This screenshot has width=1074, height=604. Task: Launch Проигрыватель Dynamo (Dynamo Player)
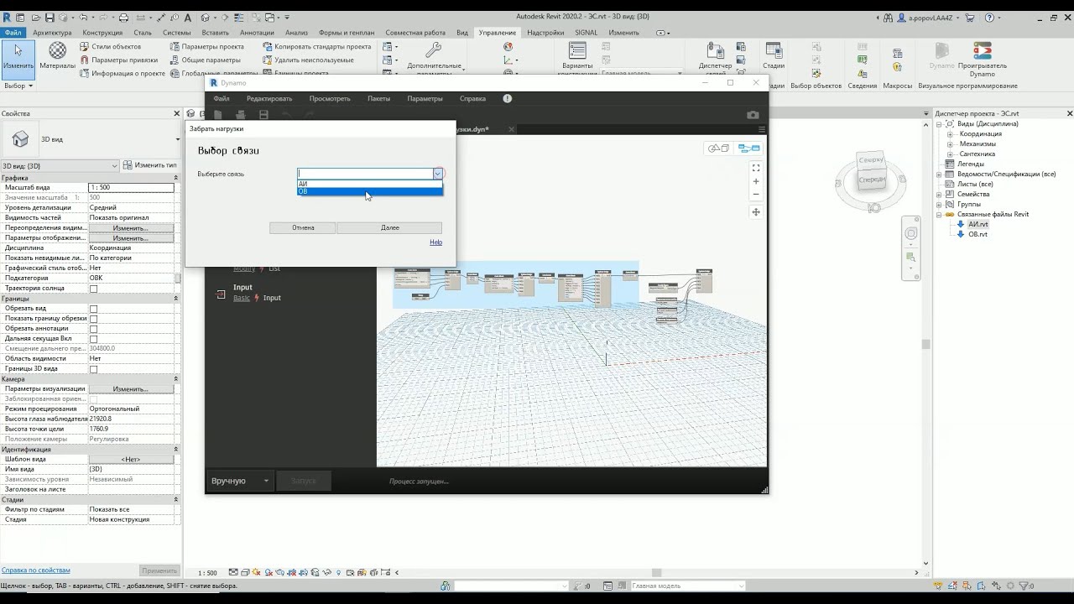point(982,59)
